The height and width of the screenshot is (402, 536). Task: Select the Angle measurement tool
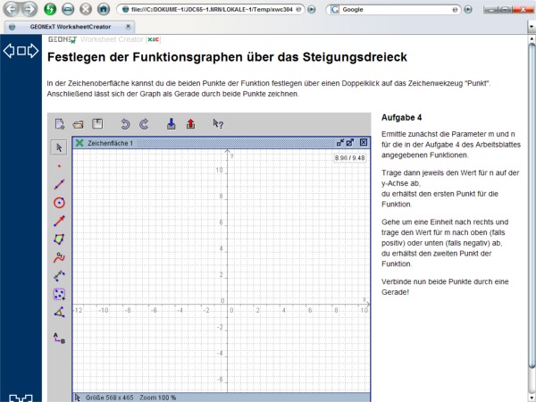pyautogui.click(x=59, y=312)
